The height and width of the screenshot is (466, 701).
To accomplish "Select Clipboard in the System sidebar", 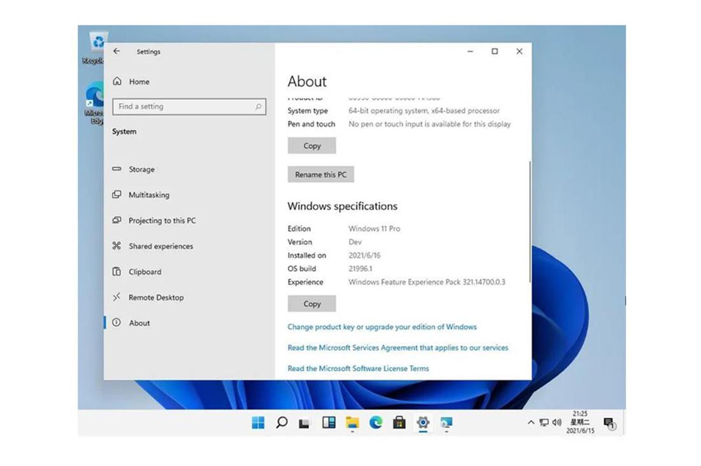I will pyautogui.click(x=145, y=272).
